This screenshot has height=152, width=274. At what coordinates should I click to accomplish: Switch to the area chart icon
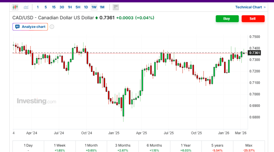click(26, 7)
